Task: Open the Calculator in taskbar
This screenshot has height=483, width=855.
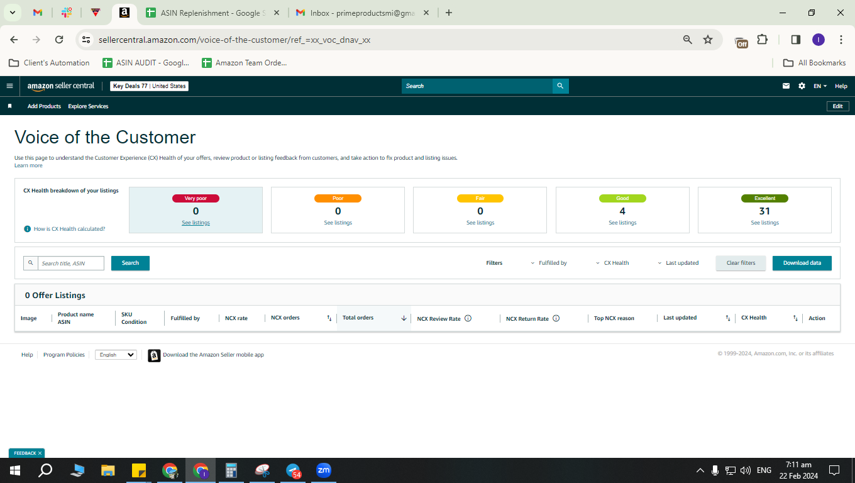Action: coord(231,470)
